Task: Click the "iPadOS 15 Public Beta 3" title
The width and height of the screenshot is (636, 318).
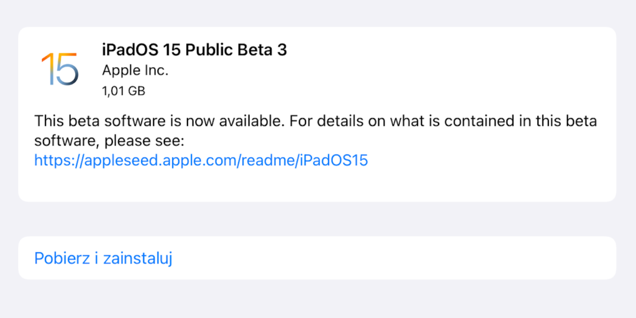Action: point(194,50)
